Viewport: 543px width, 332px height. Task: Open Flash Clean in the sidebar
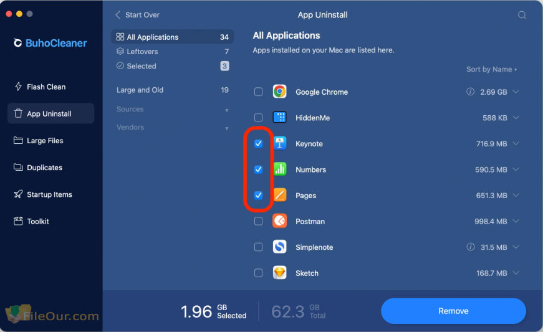click(51, 87)
